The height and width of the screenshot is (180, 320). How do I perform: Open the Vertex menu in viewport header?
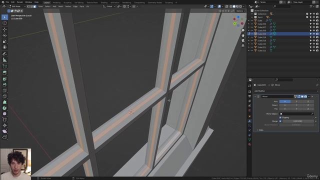pyautogui.click(x=68, y=6)
